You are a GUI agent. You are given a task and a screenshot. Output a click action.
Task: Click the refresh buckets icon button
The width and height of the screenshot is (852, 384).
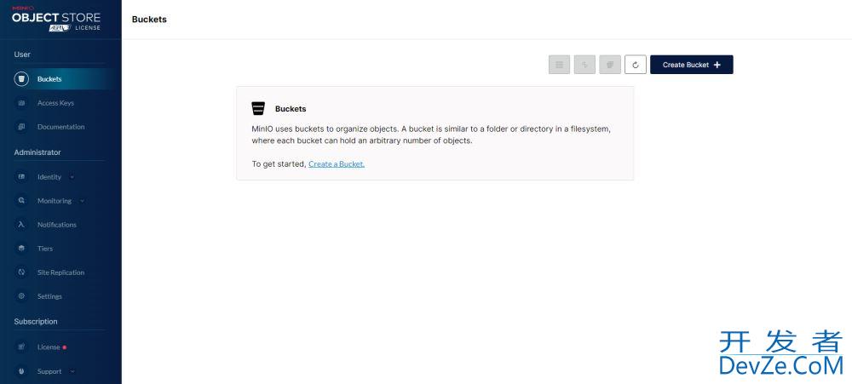(x=636, y=65)
